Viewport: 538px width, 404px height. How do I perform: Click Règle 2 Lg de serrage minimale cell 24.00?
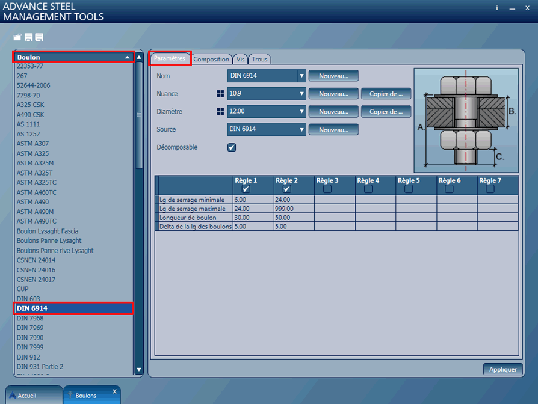point(294,200)
